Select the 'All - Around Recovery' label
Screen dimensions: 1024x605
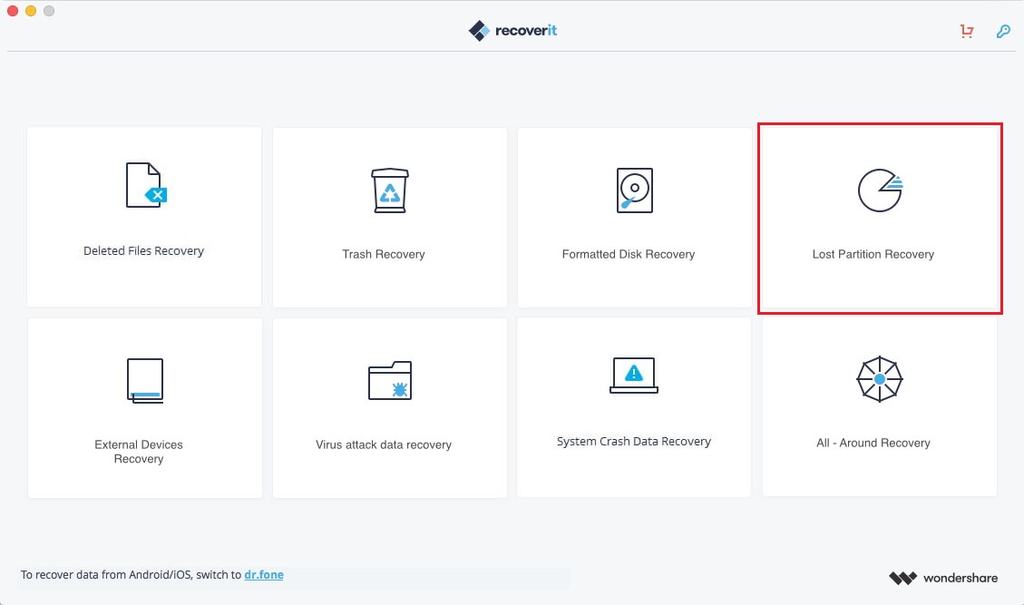pyautogui.click(x=873, y=443)
